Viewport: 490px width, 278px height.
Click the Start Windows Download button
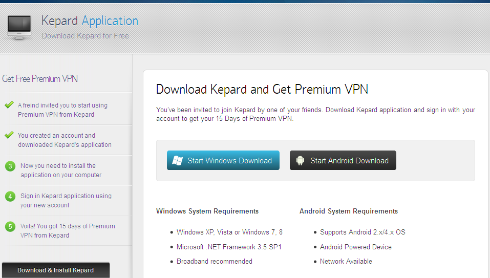point(223,160)
